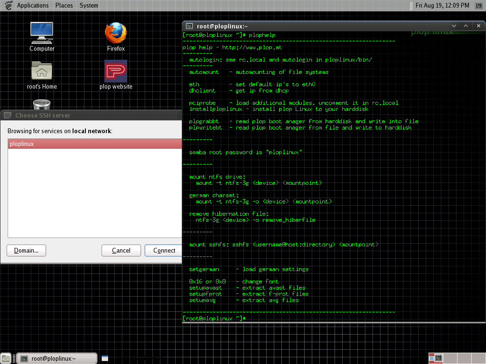Screen dimensions: 486x364
Task: Click the 'mount ntfs drive:' line in the terminal
Action: 217,177
